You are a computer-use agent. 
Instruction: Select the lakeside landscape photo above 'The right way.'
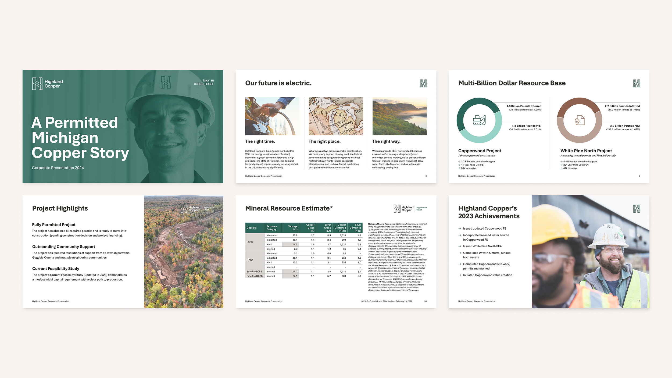click(399, 116)
